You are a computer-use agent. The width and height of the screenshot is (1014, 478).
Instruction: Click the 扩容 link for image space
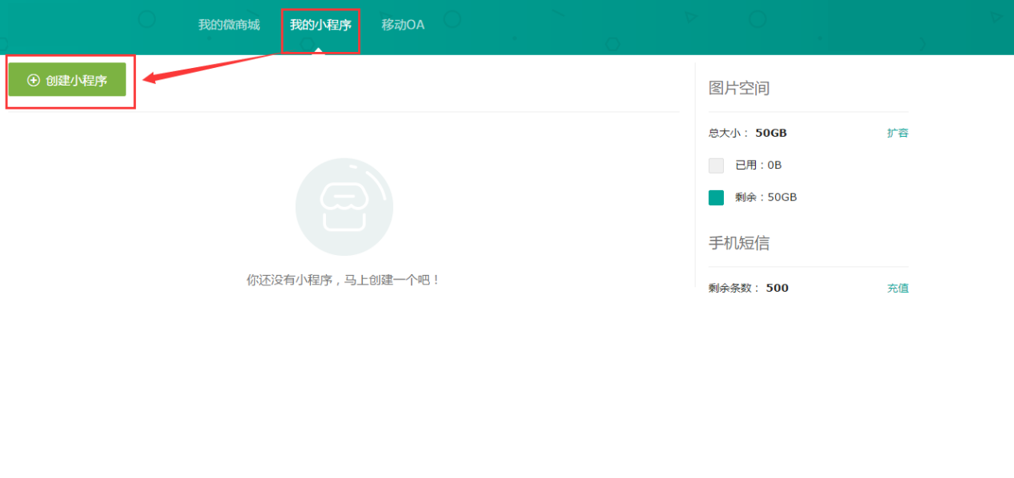897,133
